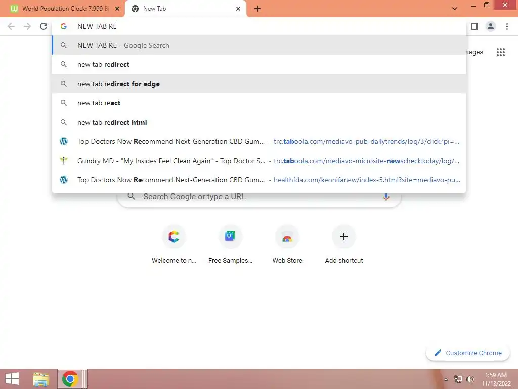Open the profile avatar menu
518x389 pixels.
491,26
